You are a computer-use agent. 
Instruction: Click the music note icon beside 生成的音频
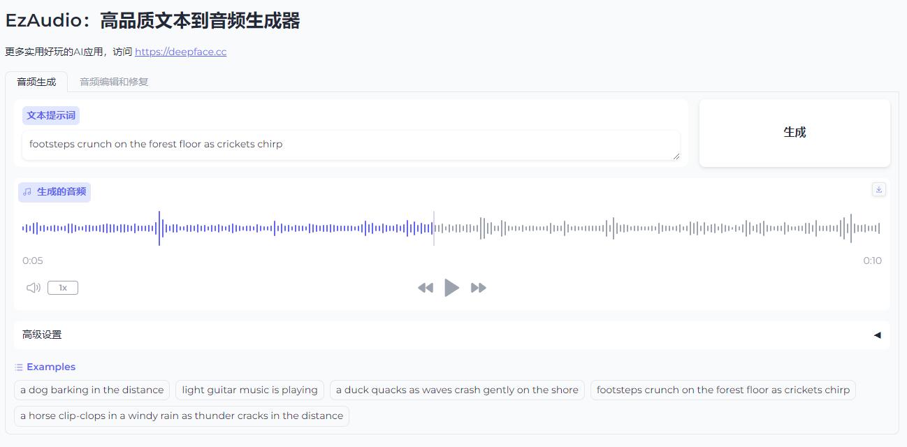[x=27, y=192]
